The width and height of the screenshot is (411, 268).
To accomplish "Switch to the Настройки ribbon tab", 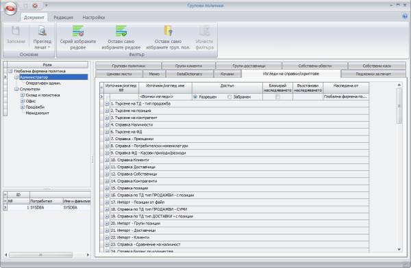I will [x=94, y=18].
